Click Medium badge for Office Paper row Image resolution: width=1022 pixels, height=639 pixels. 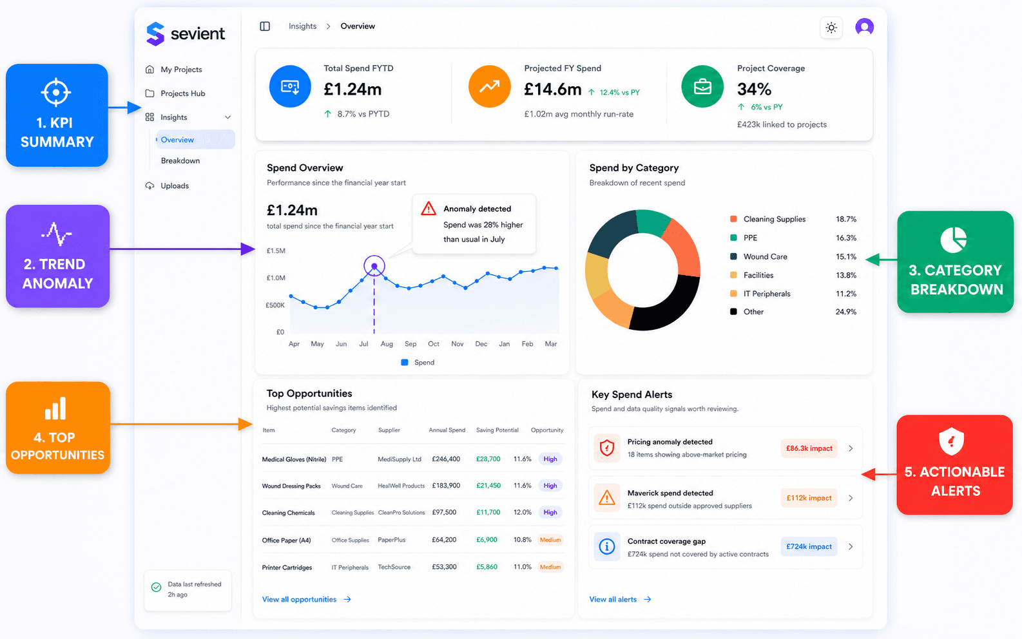550,540
